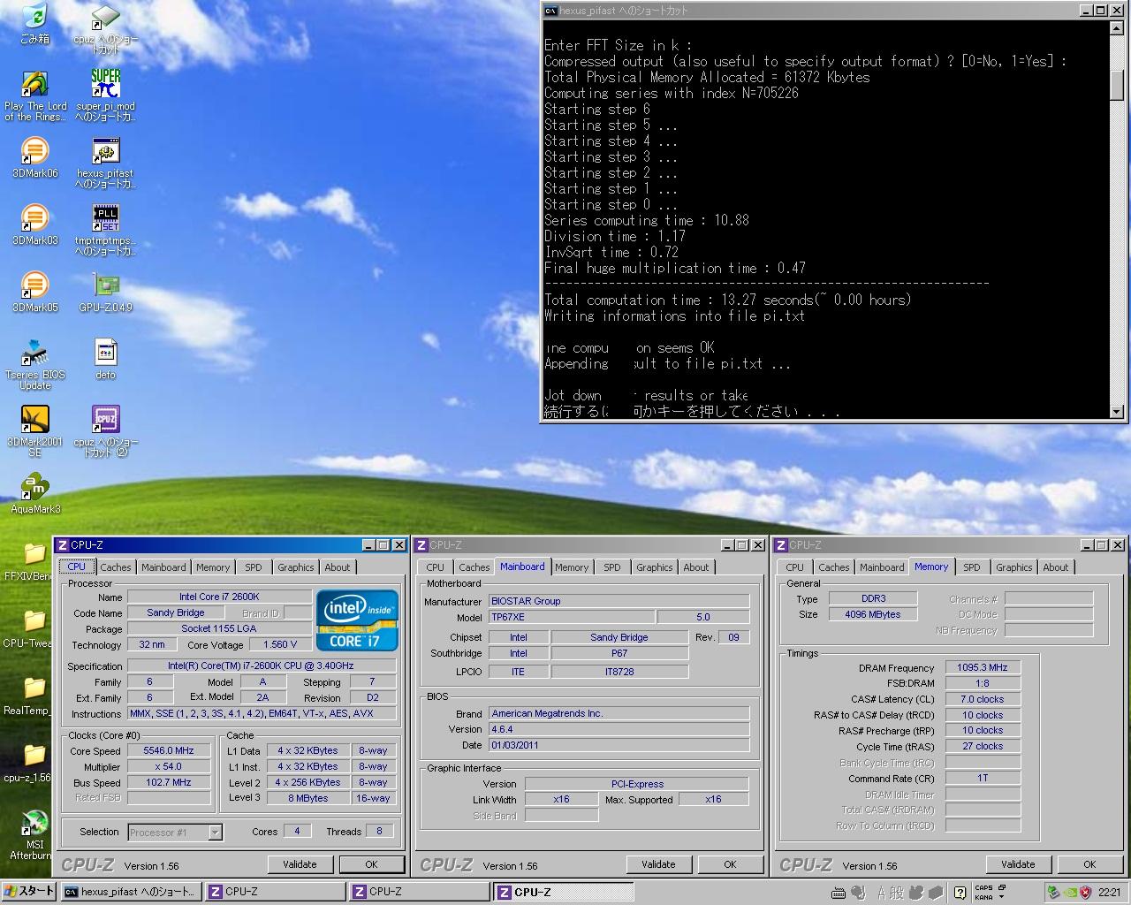Click Validate in middle CPU-Z window
The width and height of the screenshot is (1131, 905).
(658, 864)
